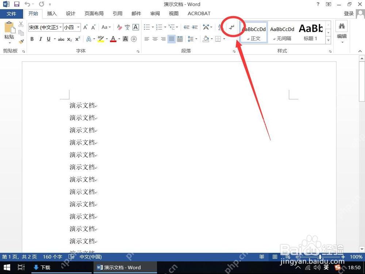This screenshot has width=365, height=274.
Task: Toggle distributed alignment
Action: point(180,39)
